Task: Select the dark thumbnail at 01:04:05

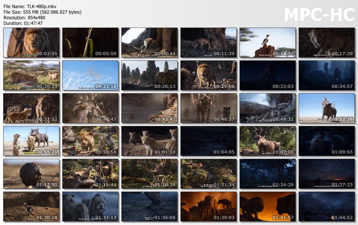Action: pyautogui.click(x=208, y=141)
